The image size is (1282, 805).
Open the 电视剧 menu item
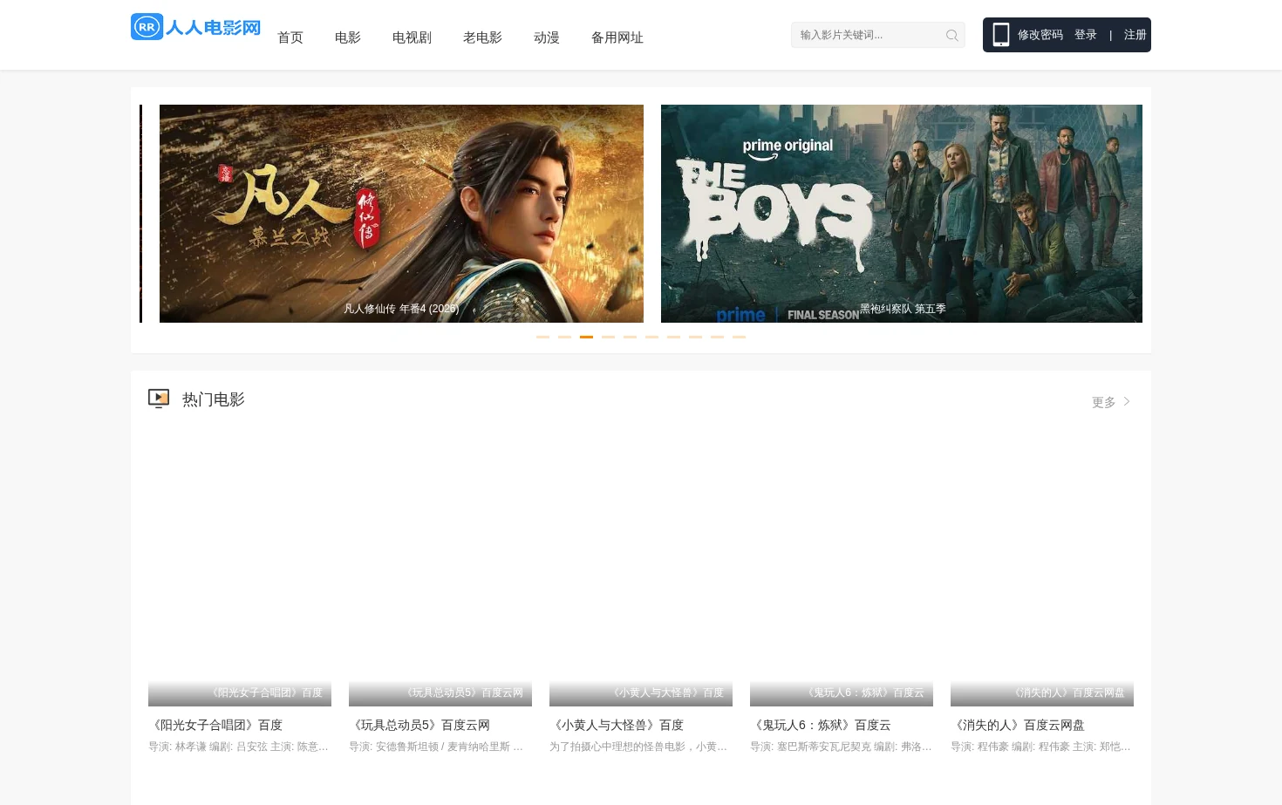click(412, 38)
